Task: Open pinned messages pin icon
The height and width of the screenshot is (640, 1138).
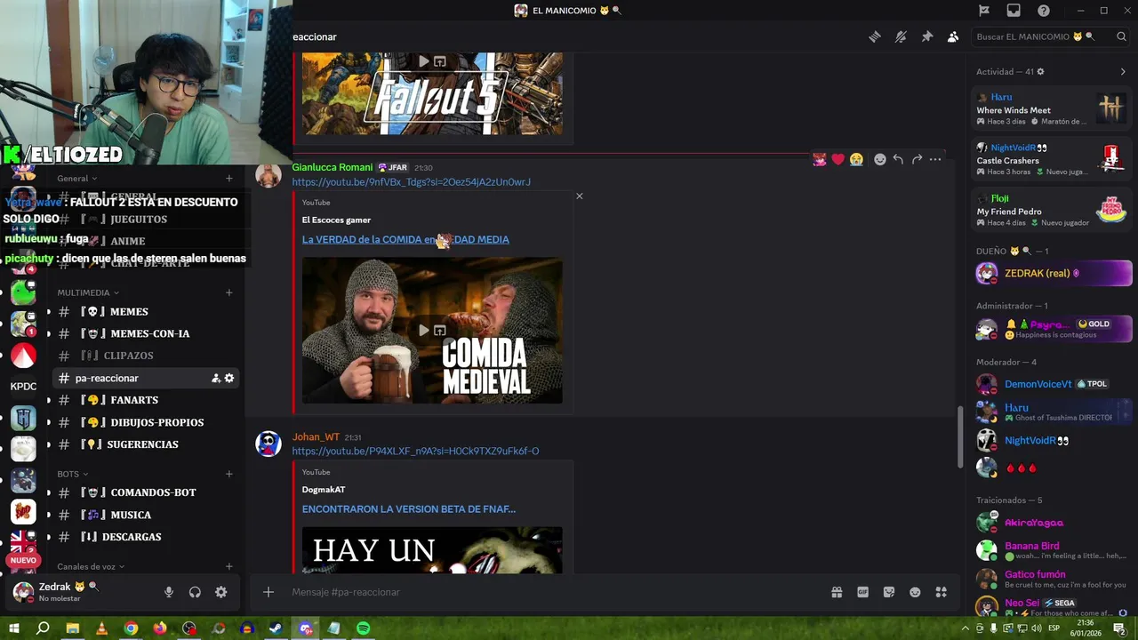Action: coord(926,36)
